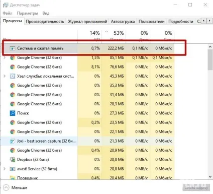Image resolution: width=213 pixels, height=194 pixels.
Task: Click the 8,1% CPU value
Action: click(95, 67)
